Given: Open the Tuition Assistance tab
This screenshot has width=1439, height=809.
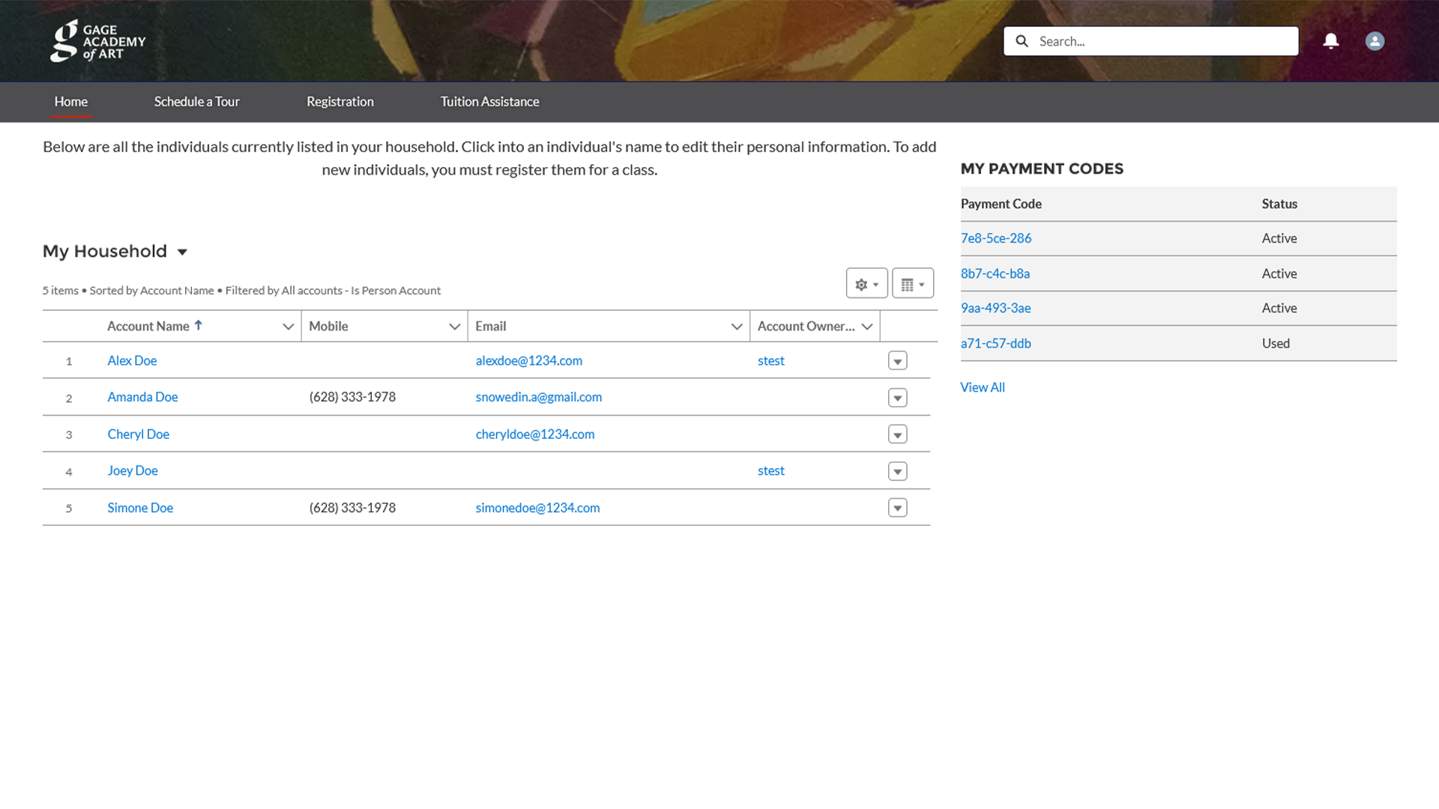Looking at the screenshot, I should (489, 102).
